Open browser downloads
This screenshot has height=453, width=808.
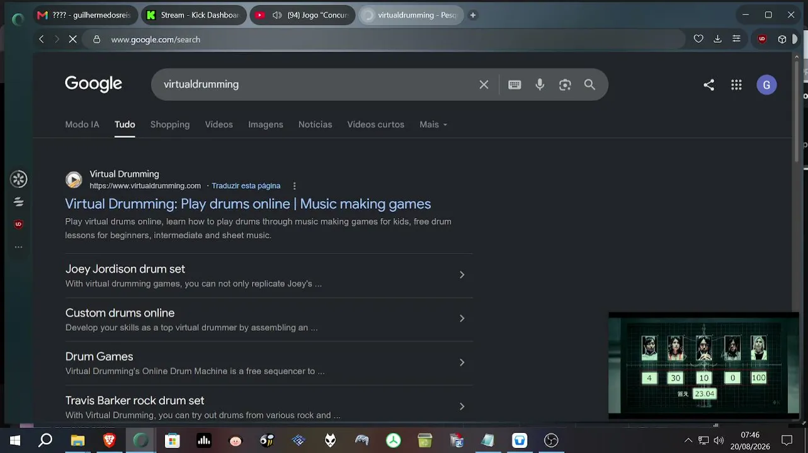[x=717, y=39]
